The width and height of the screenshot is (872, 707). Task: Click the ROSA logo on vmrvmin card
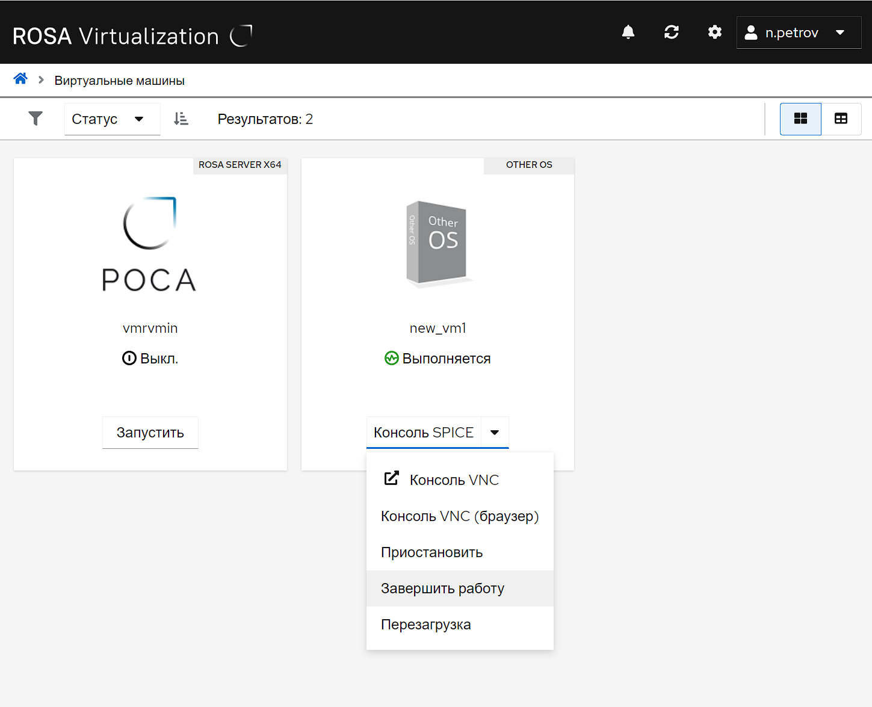(x=150, y=244)
